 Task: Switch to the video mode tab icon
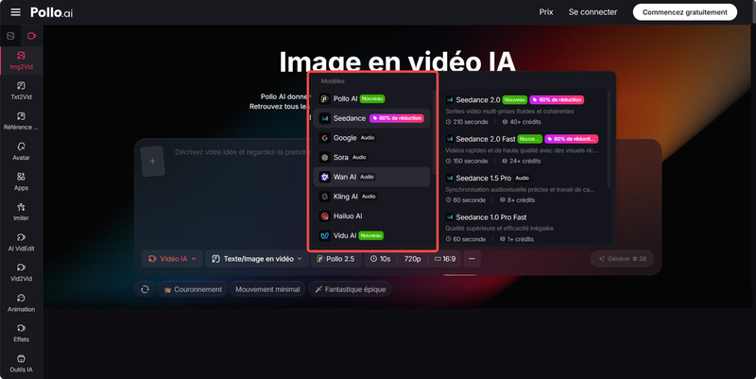31,36
